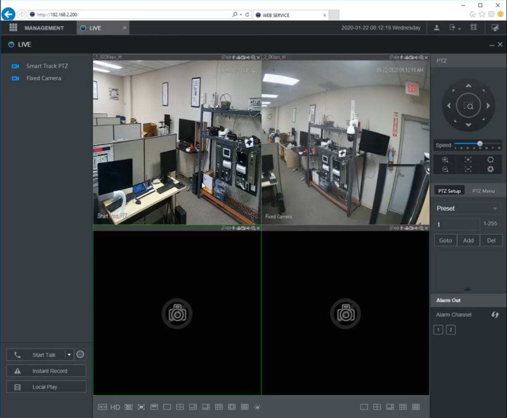Toggle alarm out channel 2

click(x=451, y=330)
